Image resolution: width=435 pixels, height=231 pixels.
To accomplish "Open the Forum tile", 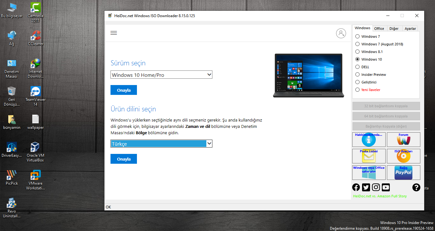I will pyautogui.click(x=403, y=140).
